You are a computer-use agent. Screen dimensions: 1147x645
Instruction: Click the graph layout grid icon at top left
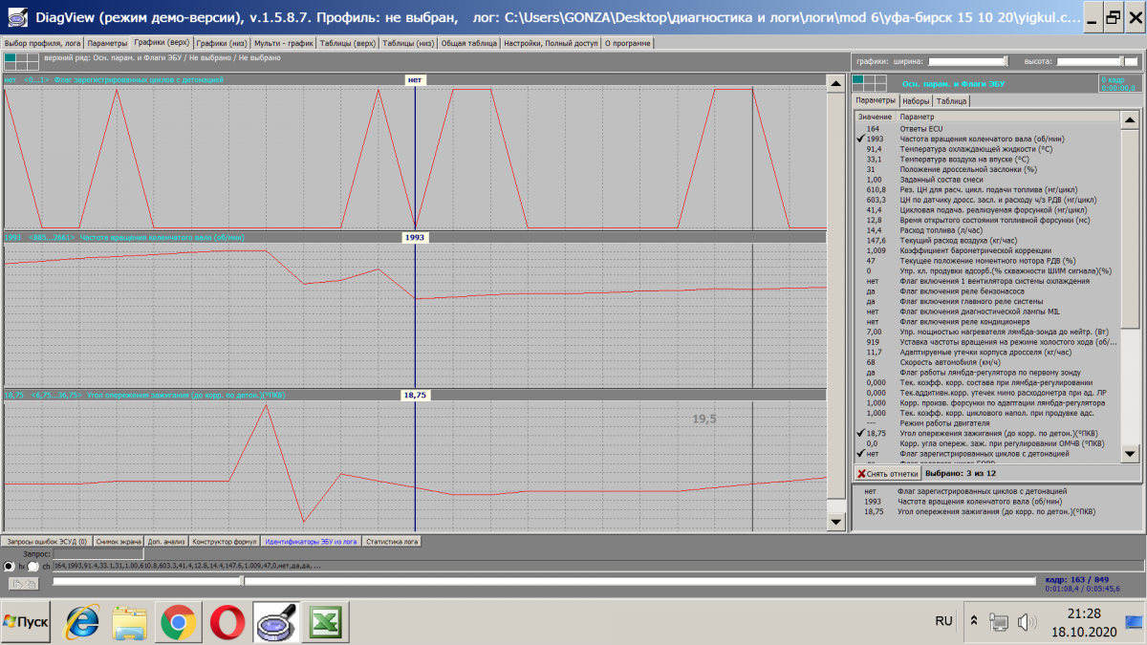coord(21,60)
